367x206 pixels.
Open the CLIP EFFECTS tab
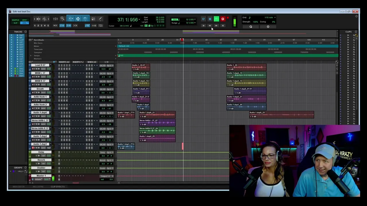[x=58, y=187]
